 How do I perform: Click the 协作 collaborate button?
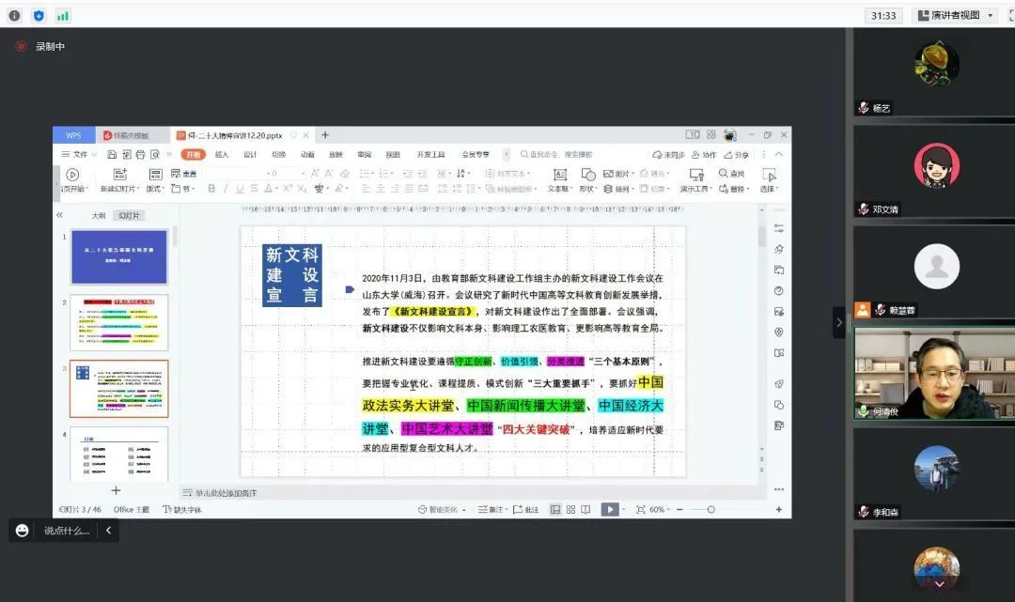pyautogui.click(x=704, y=154)
